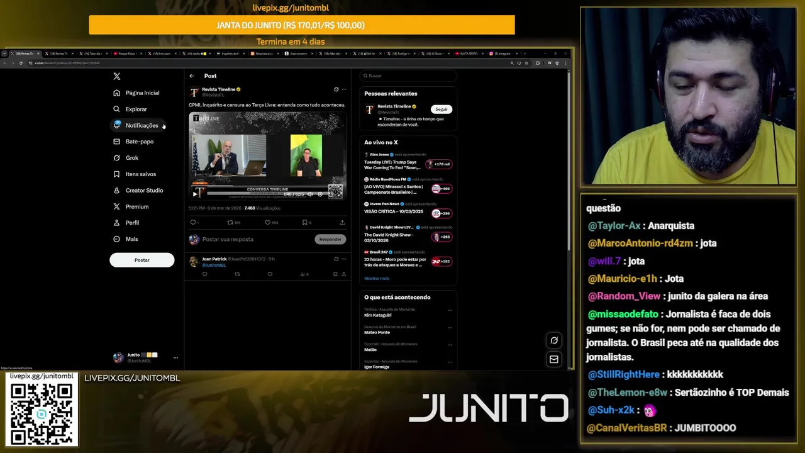Open options for Igor Formiga trend

450,362
